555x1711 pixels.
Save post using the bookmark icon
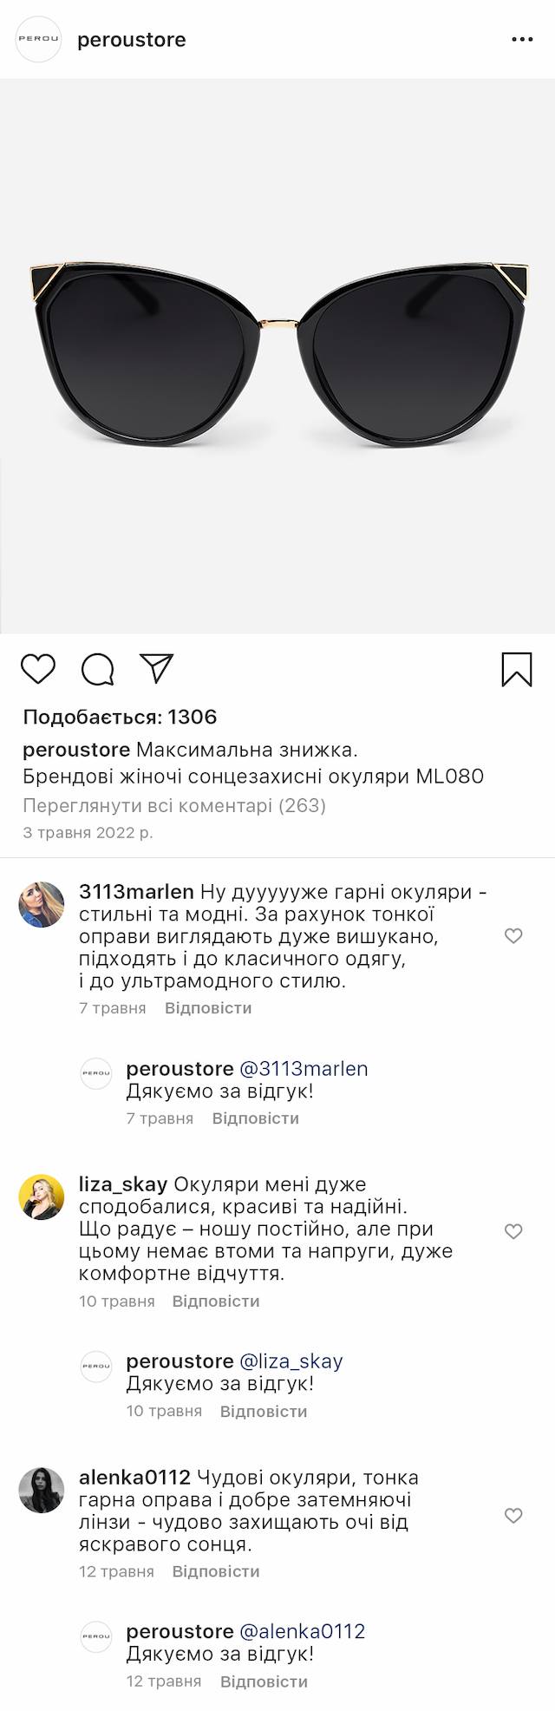517,669
